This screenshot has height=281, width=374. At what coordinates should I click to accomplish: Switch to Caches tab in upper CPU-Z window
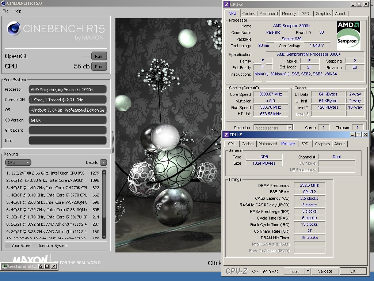click(248, 14)
